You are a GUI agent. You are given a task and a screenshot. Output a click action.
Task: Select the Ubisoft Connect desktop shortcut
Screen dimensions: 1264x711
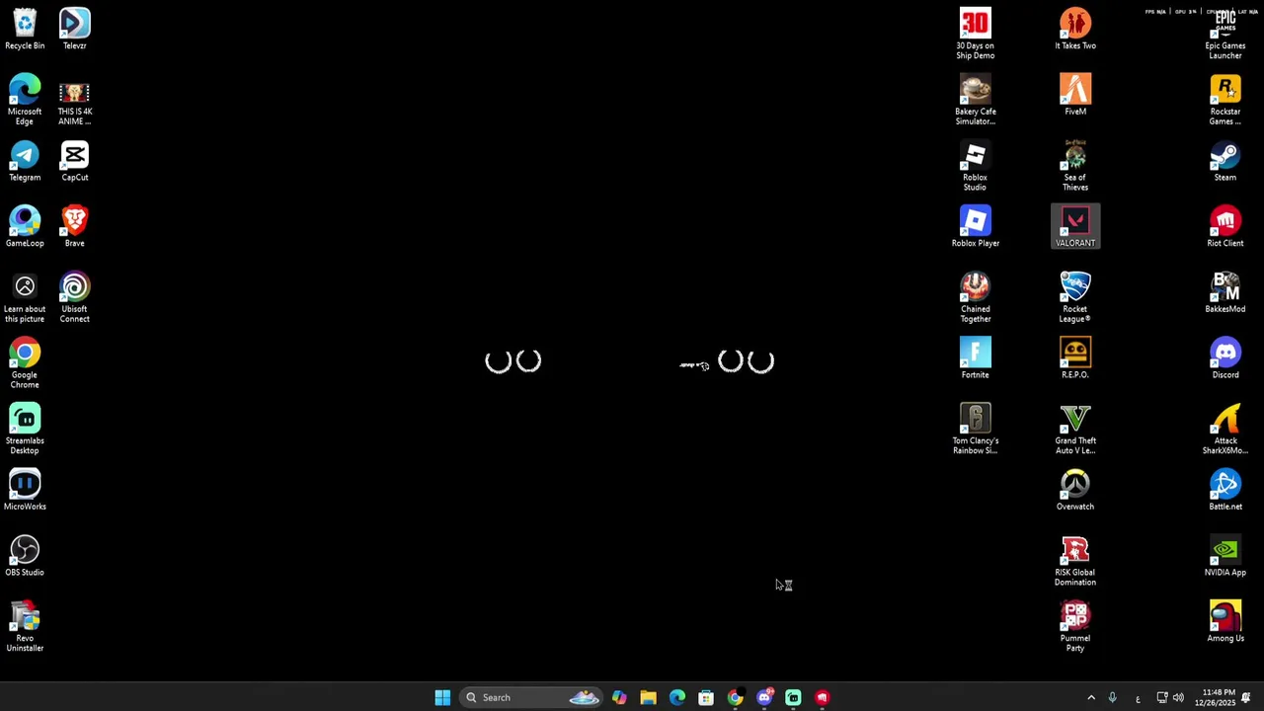pos(74,297)
